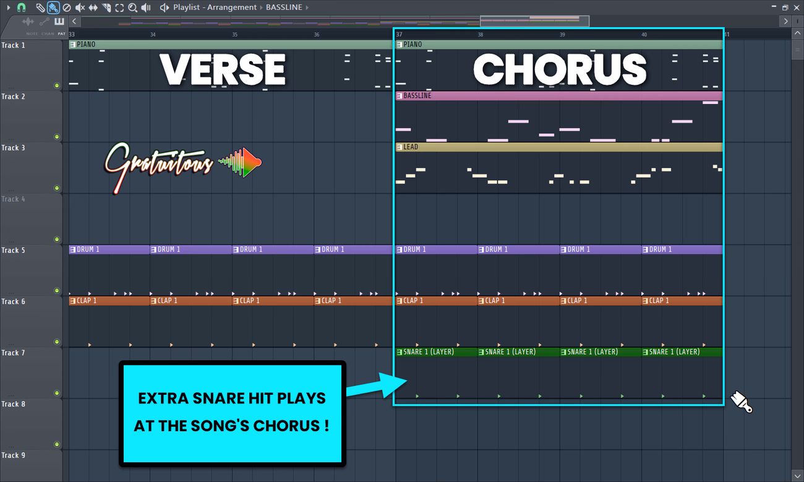The height and width of the screenshot is (482, 804).
Task: Click the clip icon on PIANO at bar 37
Action: click(400, 45)
